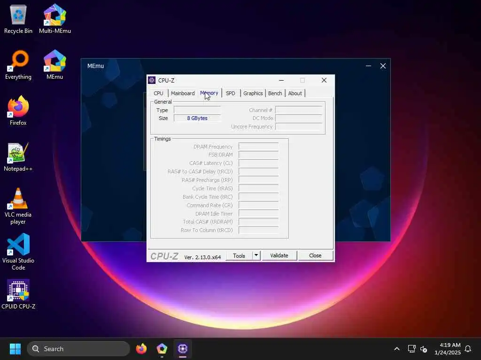Click the Windows Start button
The width and height of the screenshot is (481, 360).
pyautogui.click(x=15, y=349)
